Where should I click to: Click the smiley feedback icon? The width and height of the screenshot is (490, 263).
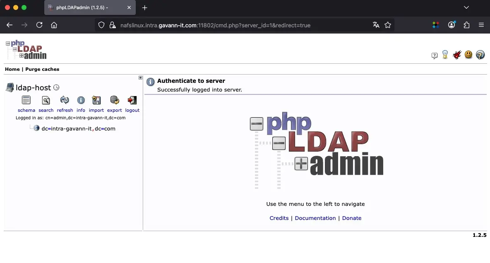tap(468, 54)
